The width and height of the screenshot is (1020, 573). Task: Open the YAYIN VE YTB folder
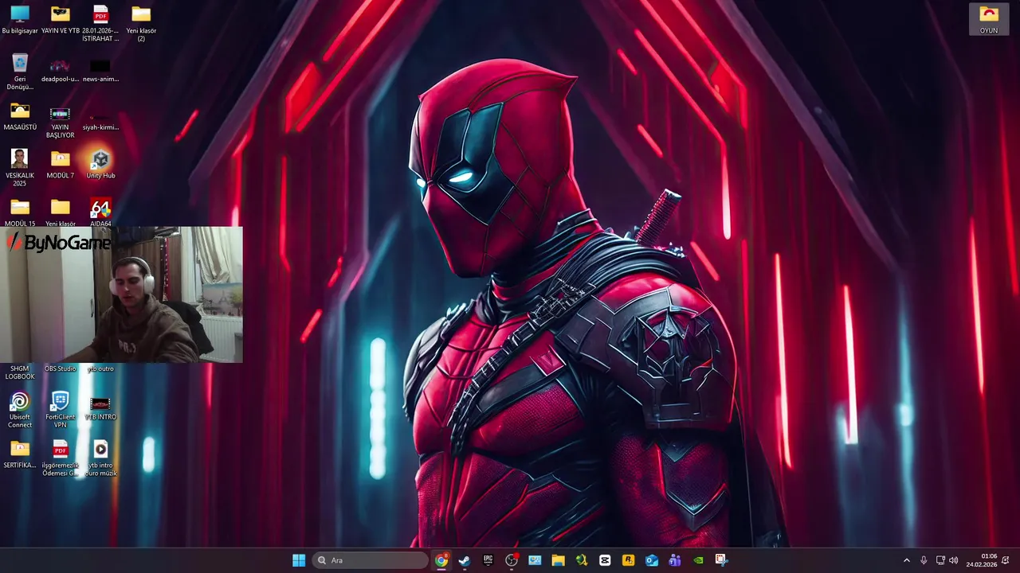tap(60, 20)
